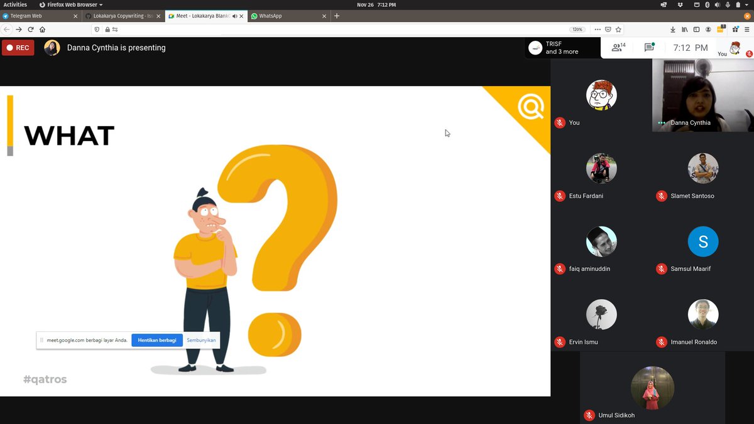Open the Dropbox tray icon

click(x=680, y=4)
